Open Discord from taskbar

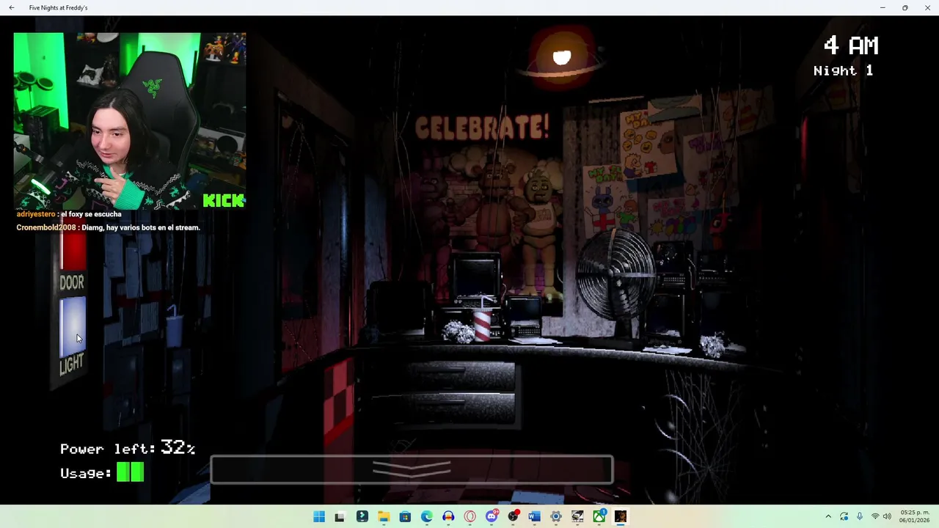[x=492, y=517]
